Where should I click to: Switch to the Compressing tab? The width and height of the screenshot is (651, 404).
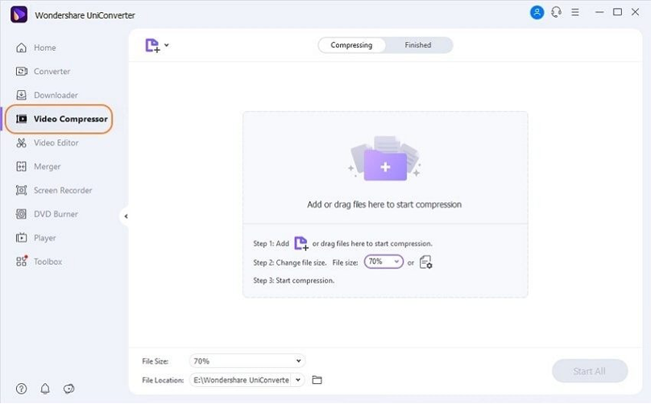click(x=351, y=45)
